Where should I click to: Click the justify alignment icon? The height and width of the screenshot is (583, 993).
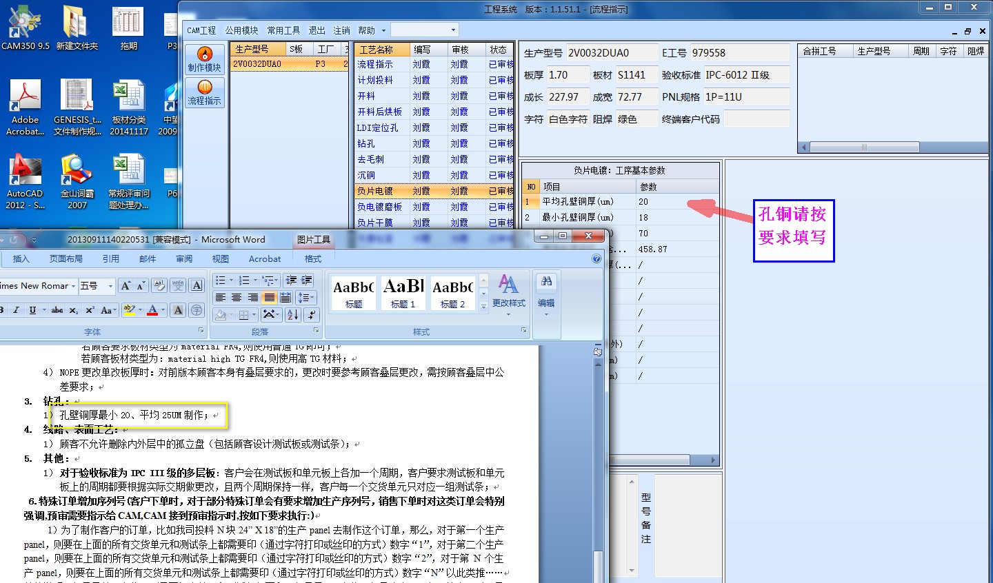click(269, 298)
